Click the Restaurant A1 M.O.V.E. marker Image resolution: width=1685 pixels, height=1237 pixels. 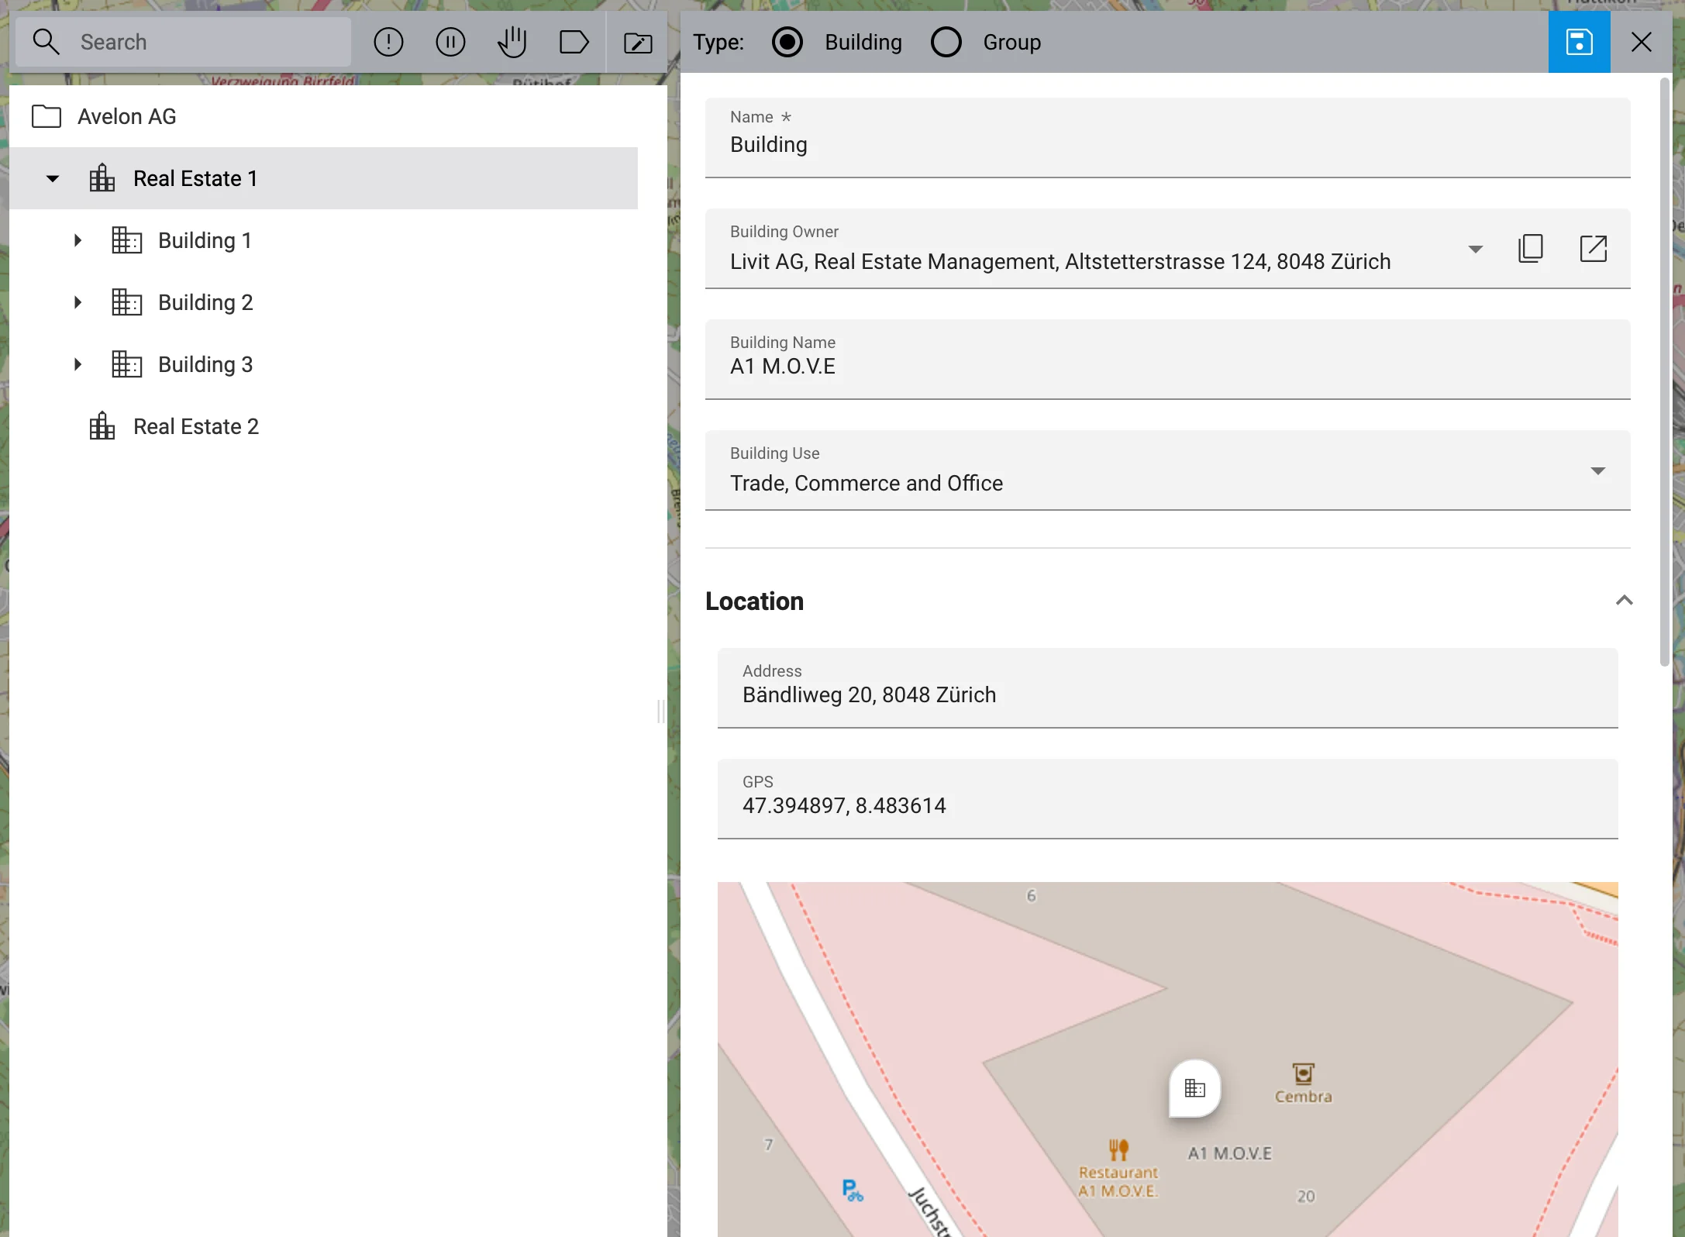tap(1118, 1169)
